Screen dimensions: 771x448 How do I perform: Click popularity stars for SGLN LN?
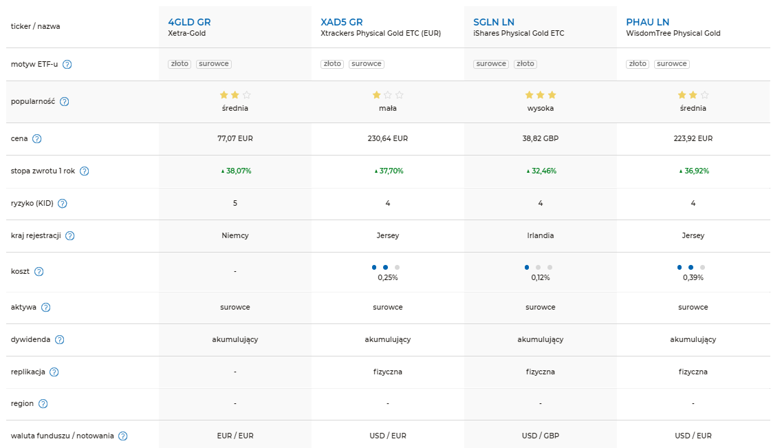541,95
